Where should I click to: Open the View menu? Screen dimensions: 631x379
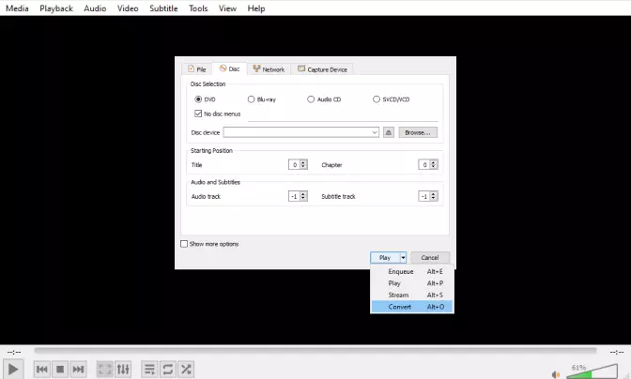pyautogui.click(x=227, y=8)
